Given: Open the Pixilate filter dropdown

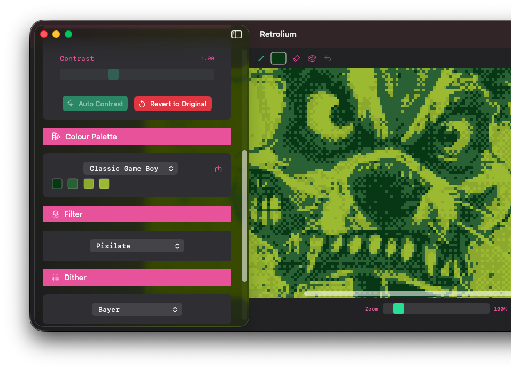Looking at the screenshot, I should pos(137,246).
